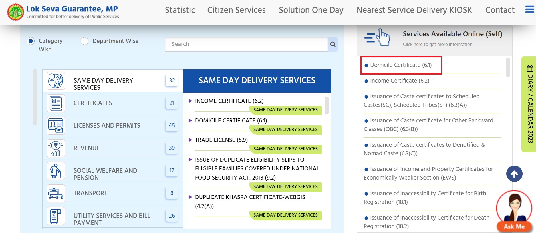The width and height of the screenshot is (536, 233).
Task: Open the Citizen Services menu
Action: tap(236, 10)
